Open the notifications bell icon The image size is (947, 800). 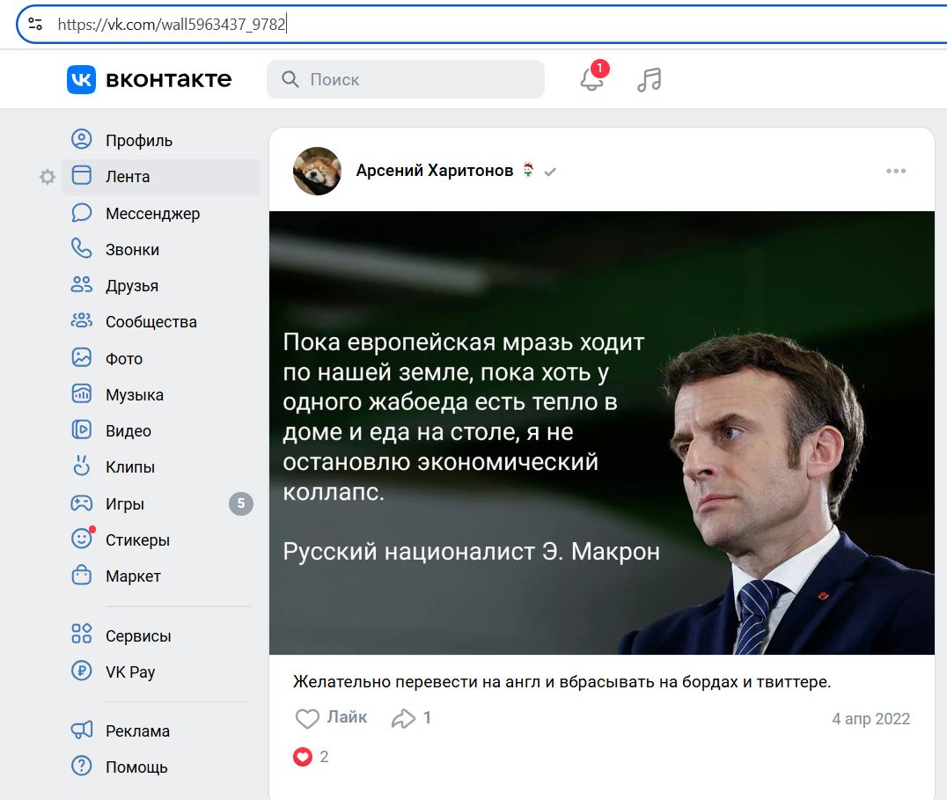pos(591,79)
